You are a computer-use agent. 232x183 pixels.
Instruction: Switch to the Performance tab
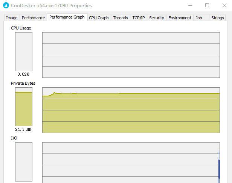pos(33,18)
